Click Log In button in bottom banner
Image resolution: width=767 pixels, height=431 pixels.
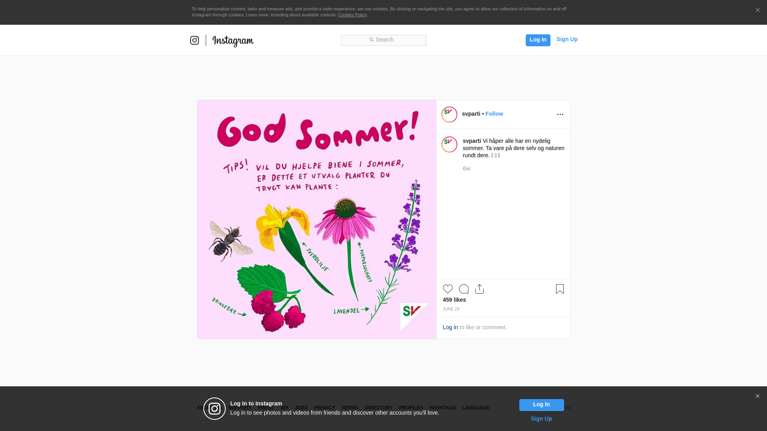point(541,405)
